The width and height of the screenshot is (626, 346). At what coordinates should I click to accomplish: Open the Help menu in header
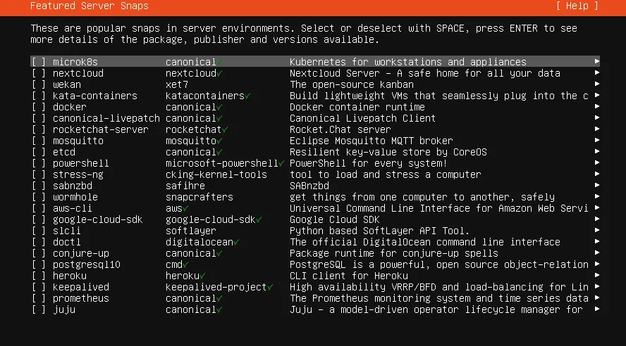pyautogui.click(x=577, y=6)
